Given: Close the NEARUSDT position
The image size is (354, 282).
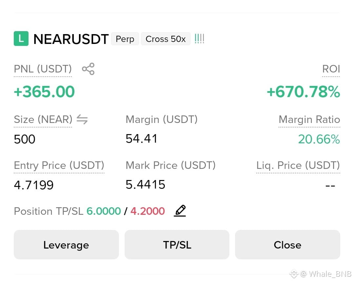Looking at the screenshot, I should (x=288, y=245).
